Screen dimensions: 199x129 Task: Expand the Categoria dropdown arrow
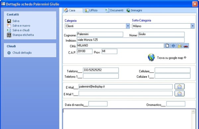pos(128,26)
